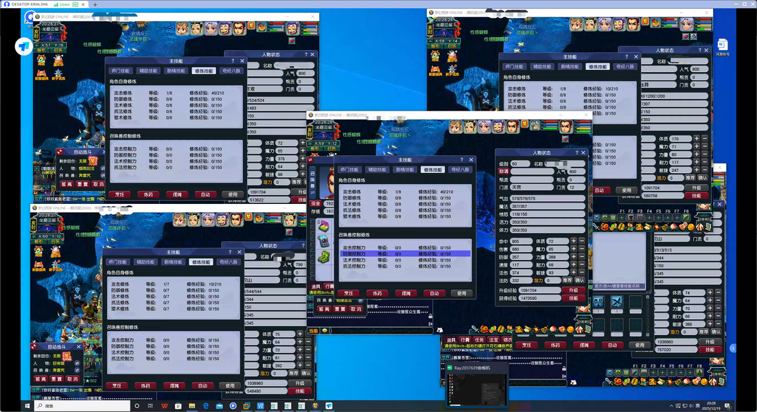Click heart icon below portraits in center window

(566, 139)
